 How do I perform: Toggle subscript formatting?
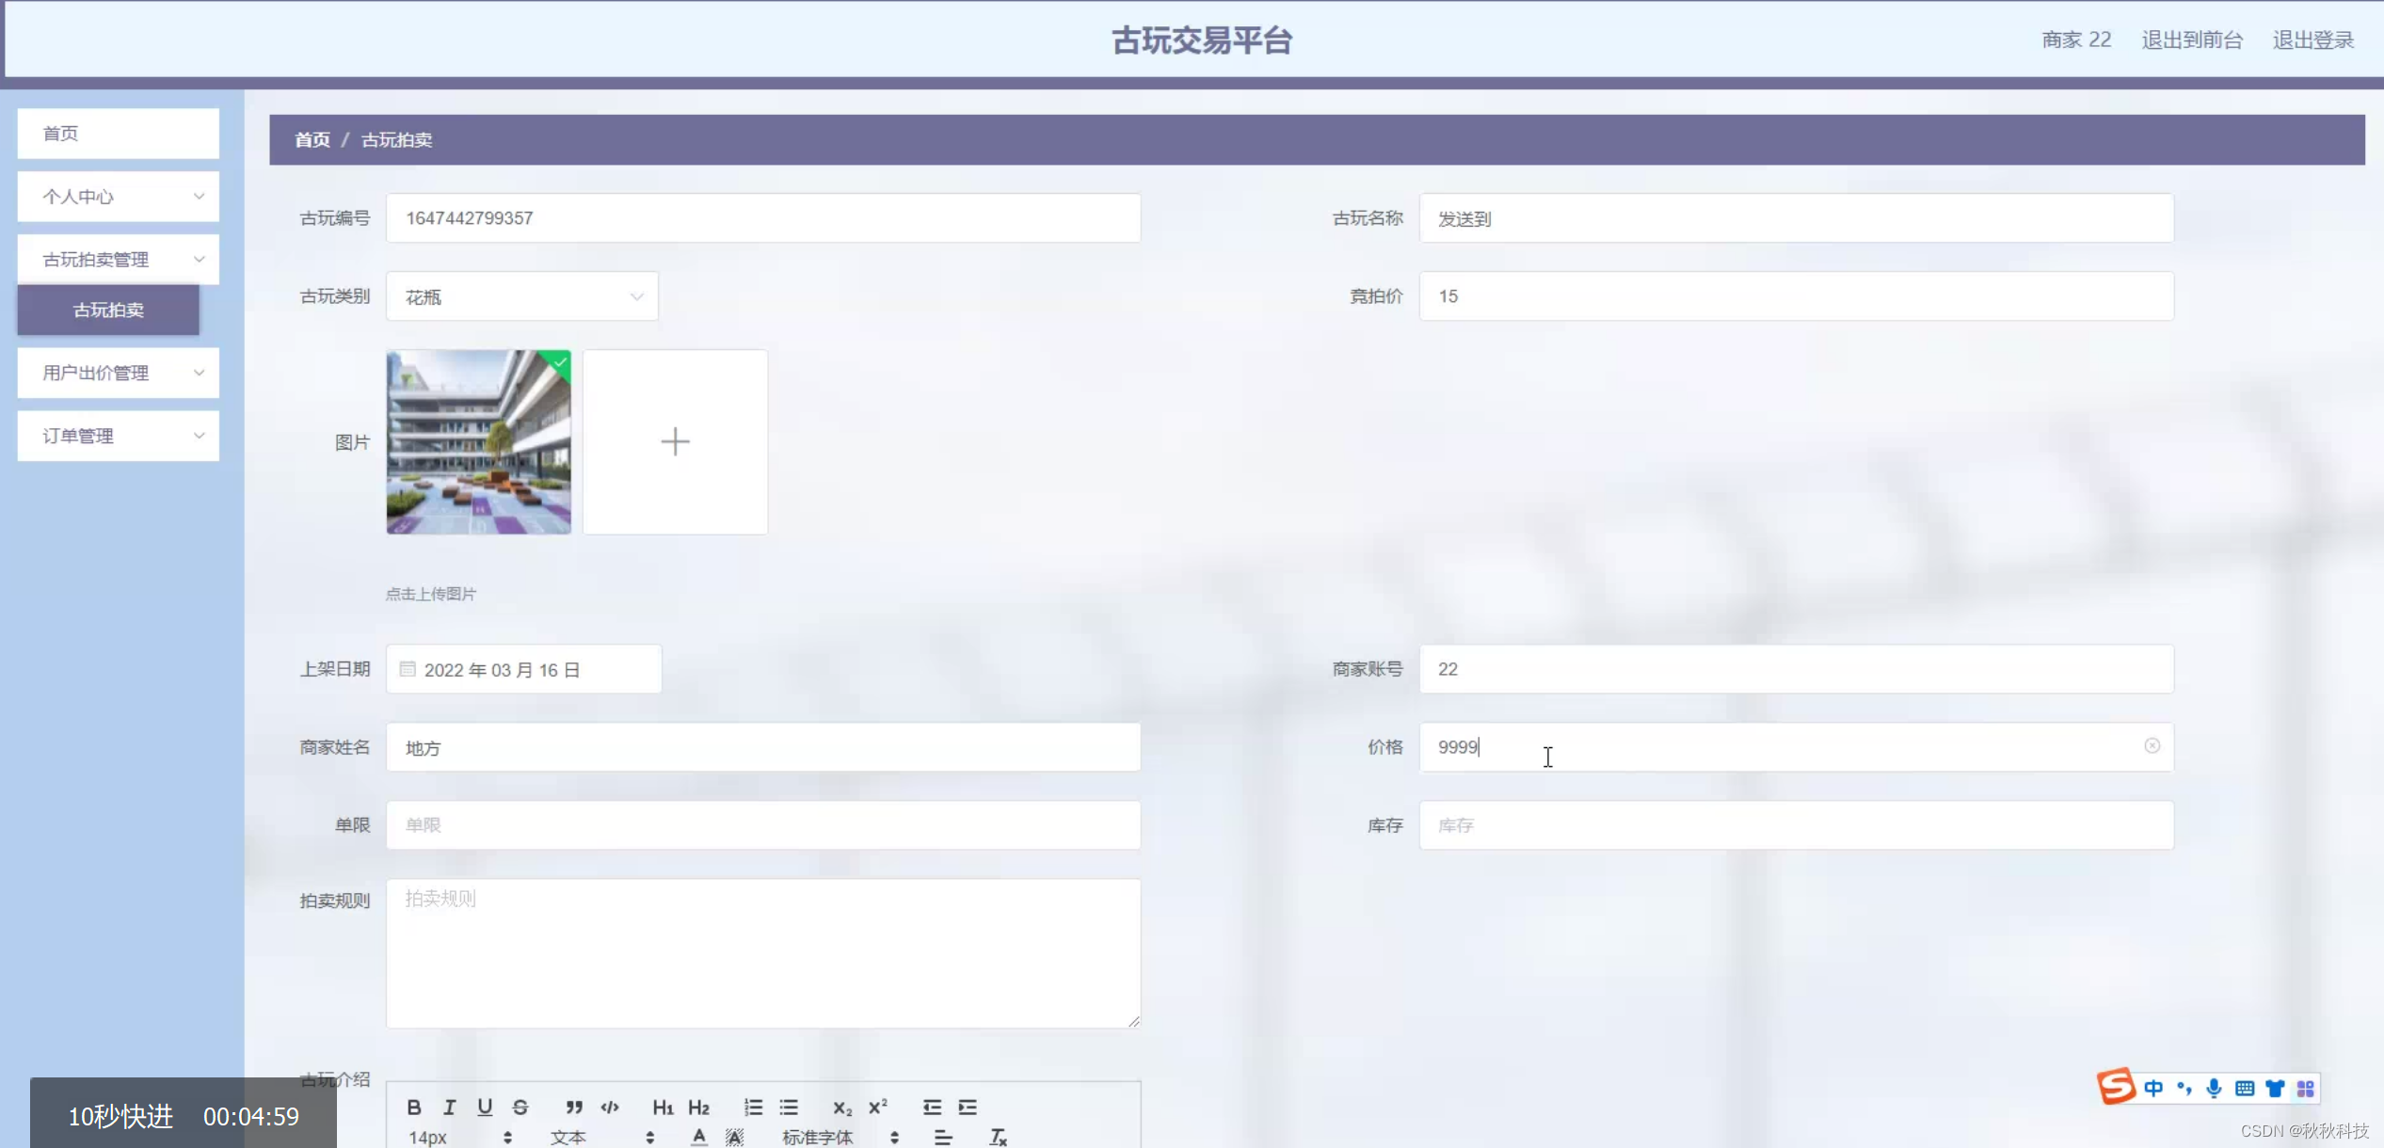point(841,1108)
